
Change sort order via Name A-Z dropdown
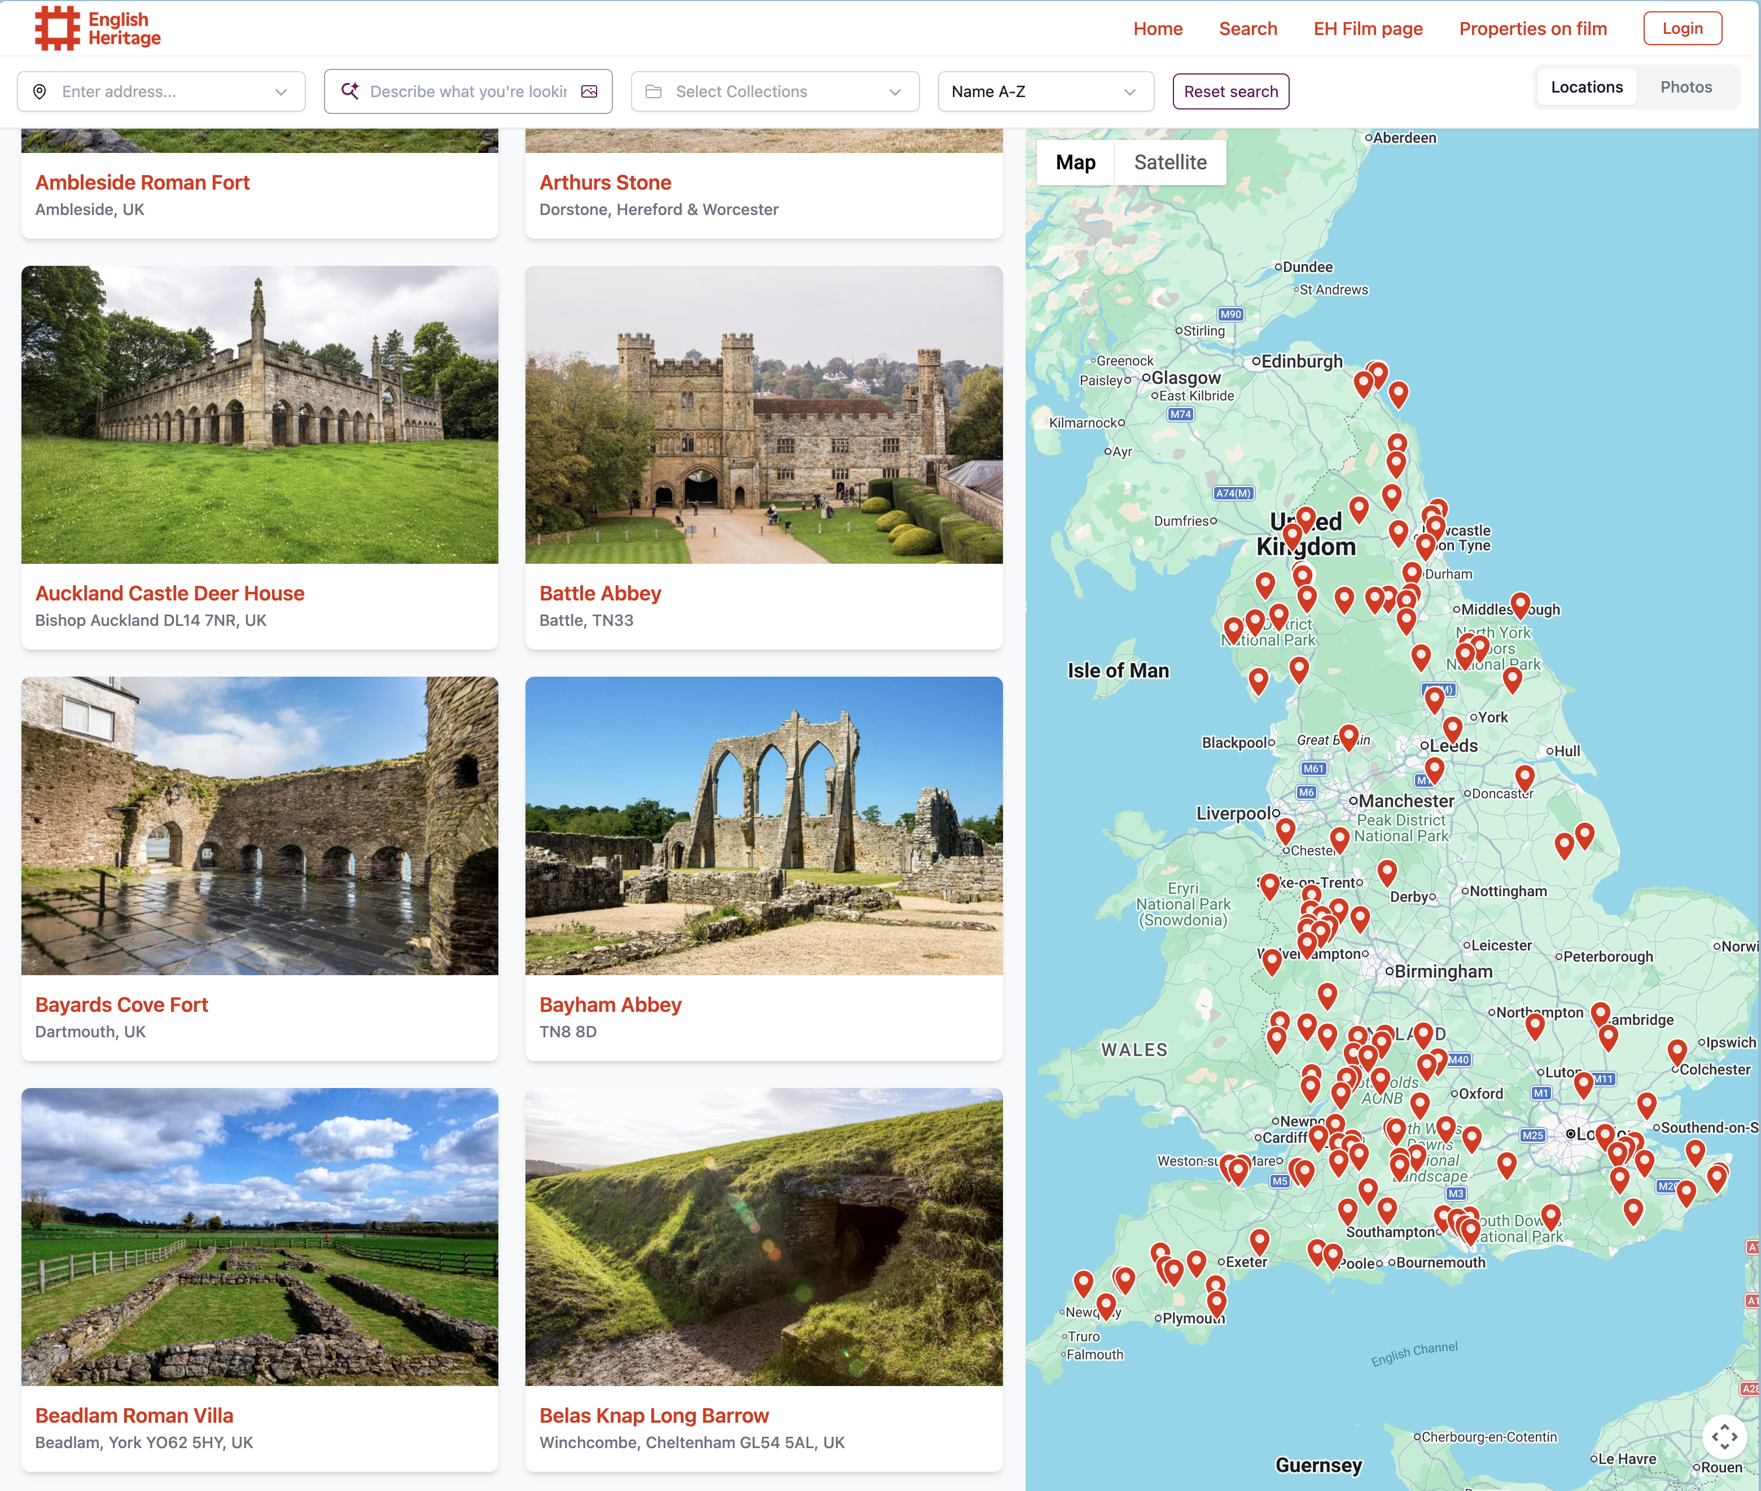point(1131,91)
